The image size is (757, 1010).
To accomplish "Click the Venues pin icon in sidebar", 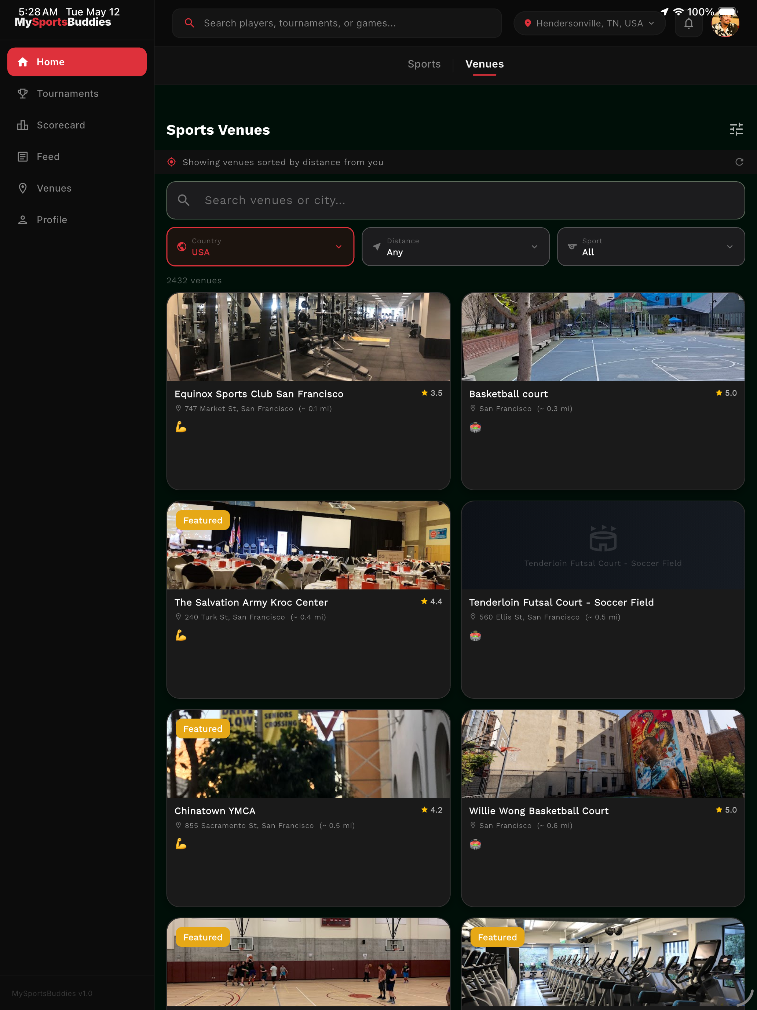I will click(22, 188).
